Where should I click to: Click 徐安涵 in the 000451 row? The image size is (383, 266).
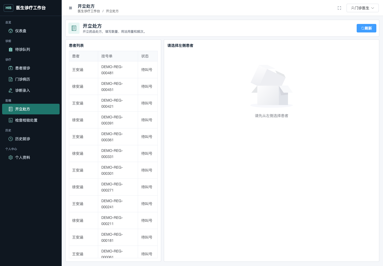pos(78,86)
